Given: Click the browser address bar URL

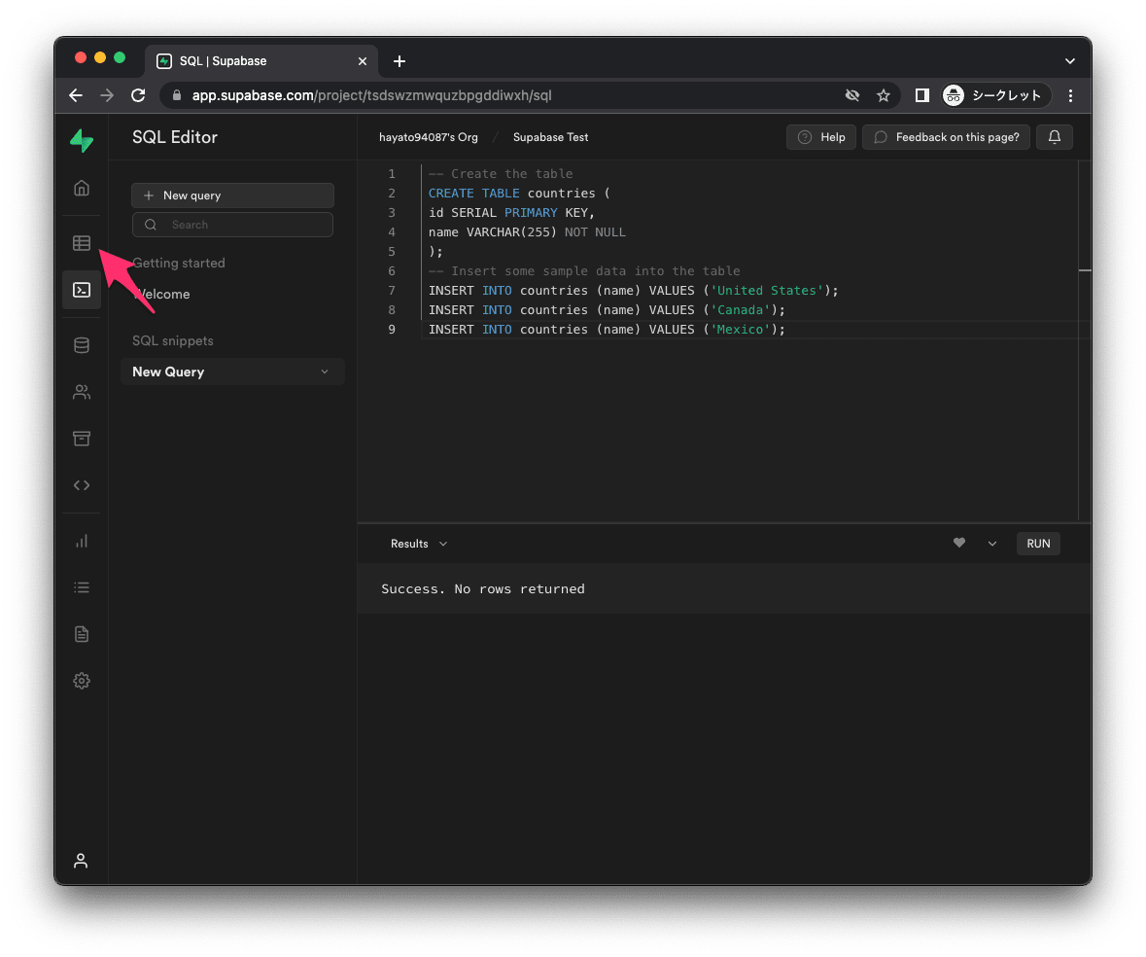Looking at the screenshot, I should click(x=371, y=95).
